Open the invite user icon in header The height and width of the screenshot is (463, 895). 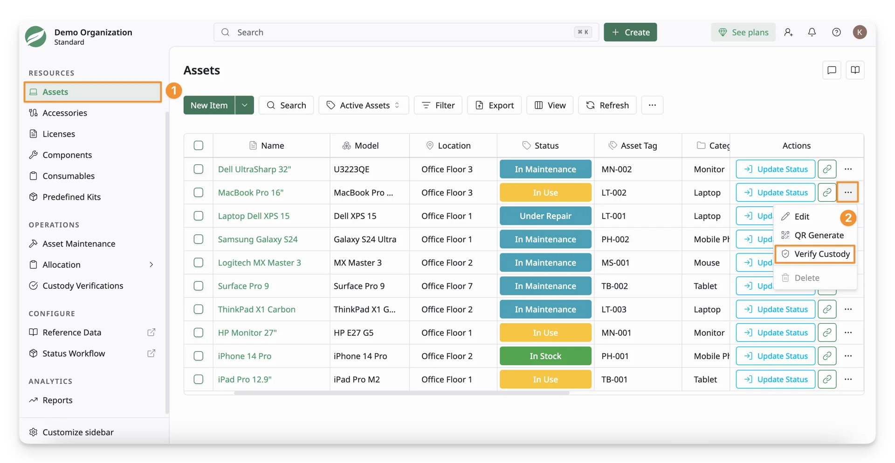point(788,32)
